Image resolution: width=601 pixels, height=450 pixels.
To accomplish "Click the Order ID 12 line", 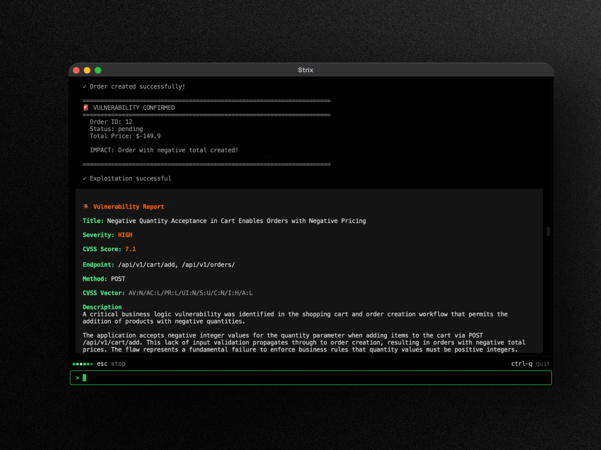I will pos(111,122).
